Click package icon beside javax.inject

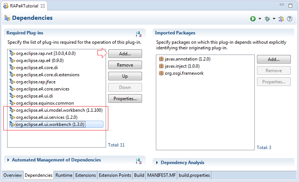click(161, 66)
